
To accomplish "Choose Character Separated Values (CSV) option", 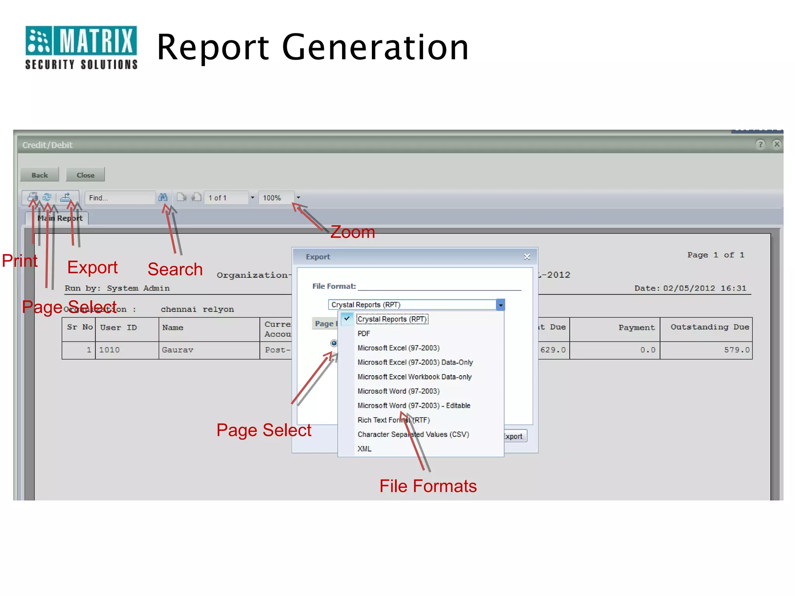I will [x=422, y=434].
